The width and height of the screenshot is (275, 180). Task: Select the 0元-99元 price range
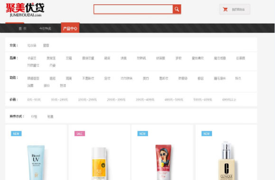point(34,100)
